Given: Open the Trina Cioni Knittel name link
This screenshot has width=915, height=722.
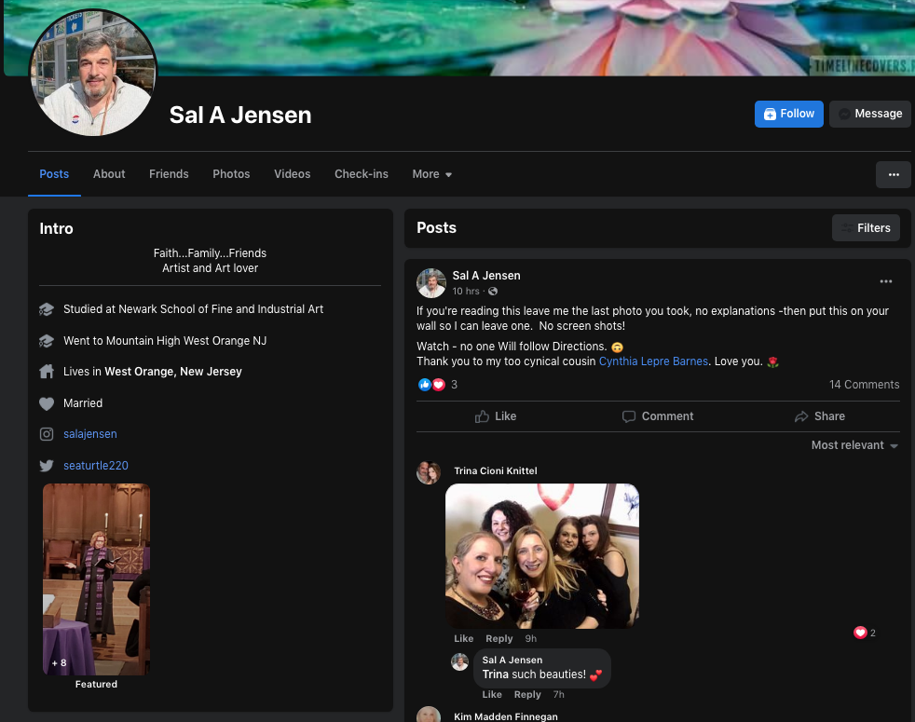Looking at the screenshot, I should [496, 470].
